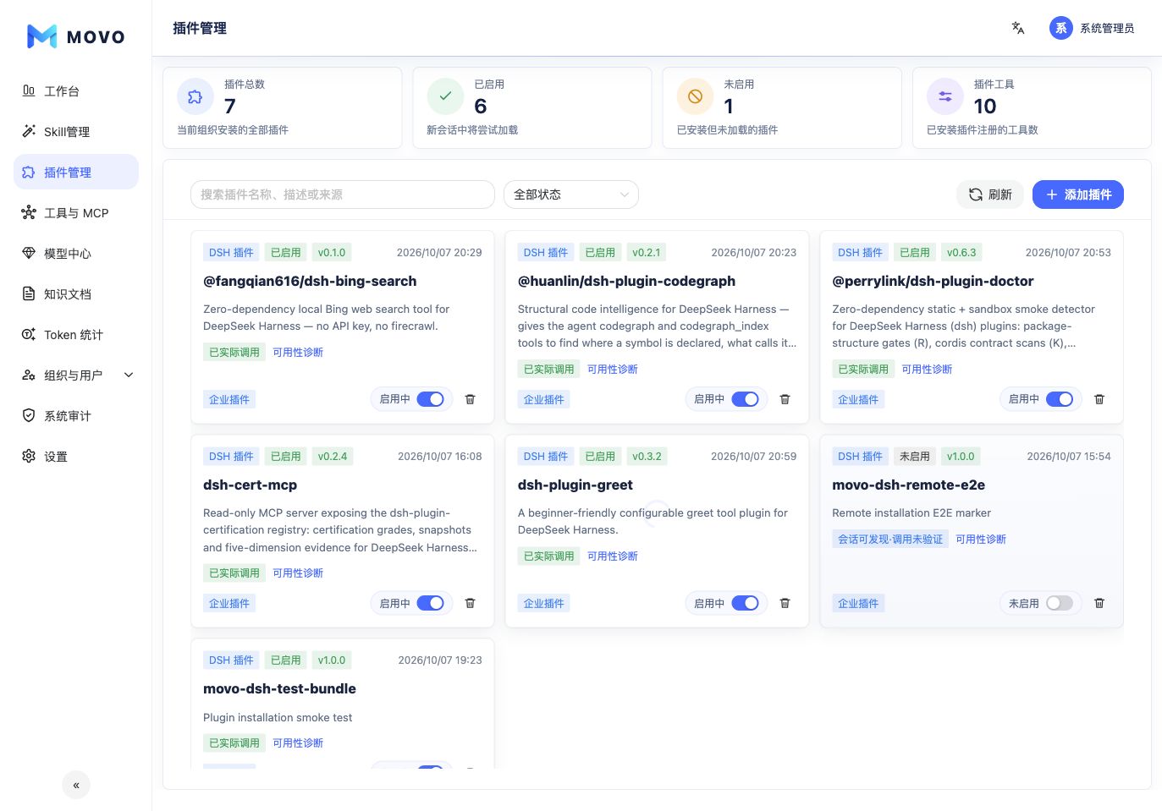1162x811 pixels.
Task: Open 可用性诊断 for movo-dsh-remote-e2e
Action: tap(981, 540)
